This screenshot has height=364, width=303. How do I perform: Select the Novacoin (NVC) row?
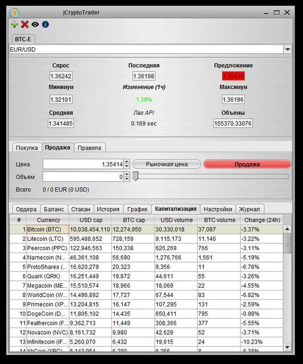click(x=147, y=332)
